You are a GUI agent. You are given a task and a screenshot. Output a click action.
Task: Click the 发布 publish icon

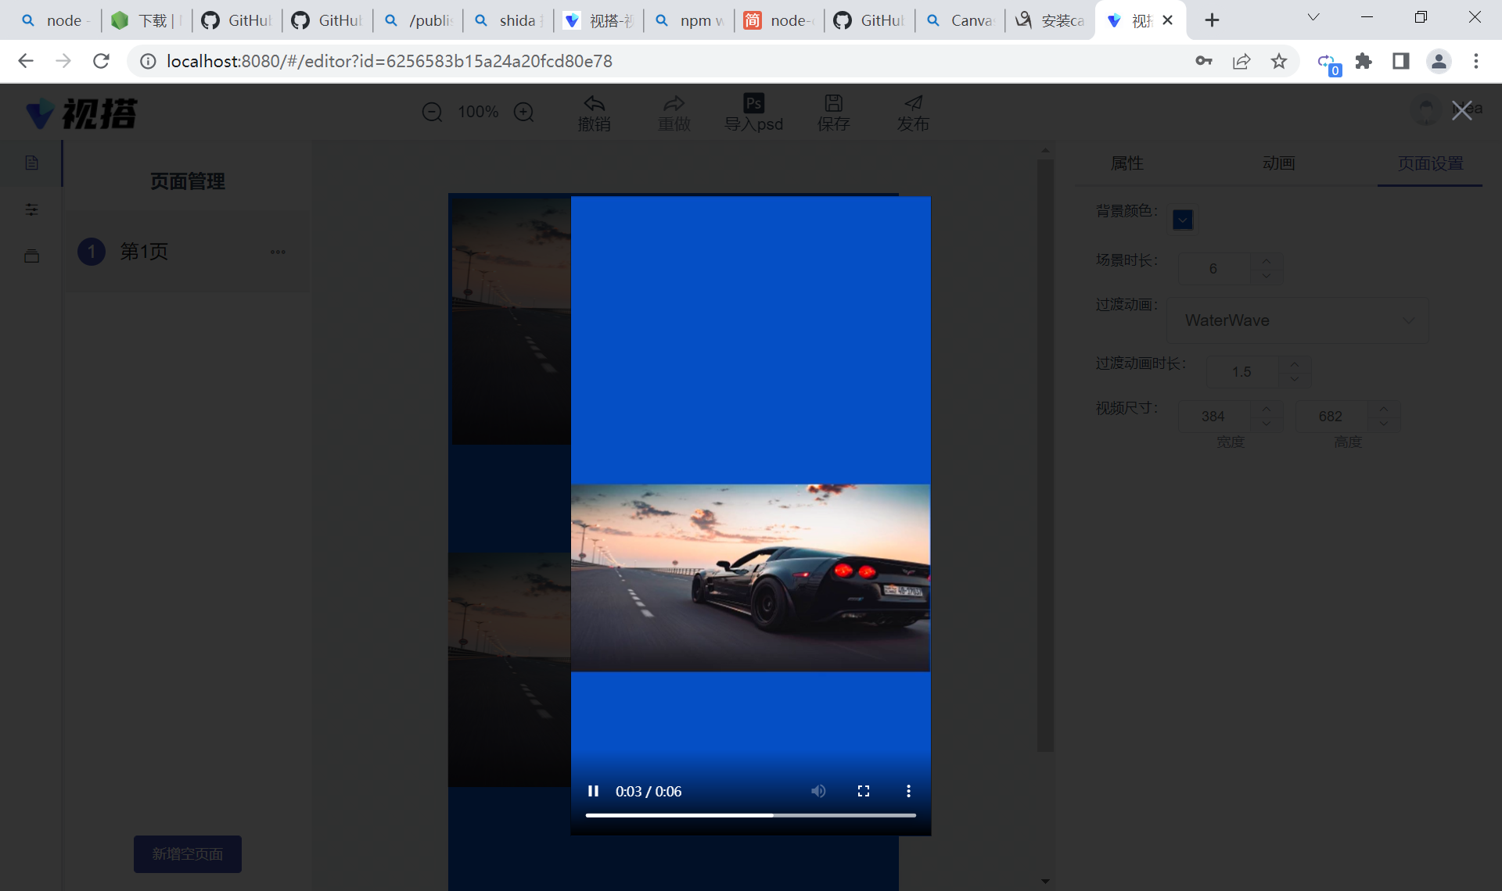[x=913, y=104]
